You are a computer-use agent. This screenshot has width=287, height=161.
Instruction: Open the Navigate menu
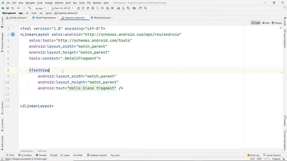coord(30,3)
